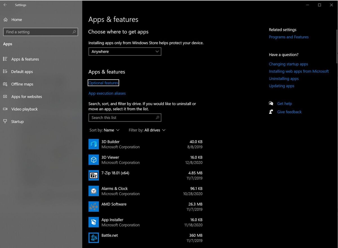Screen dimensions: 338x248
Task: Click the Have a question? heading
Action: click(x=284, y=55)
